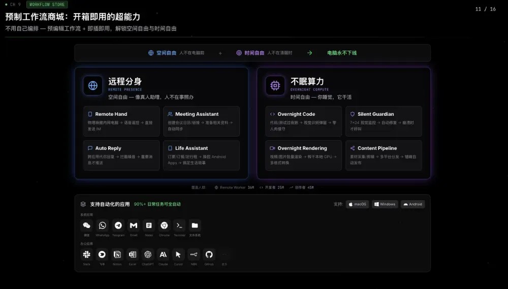Screen dimensions: 508x289
Task: Click the REMOTE PRESENCE subtitle
Action: 125,89
